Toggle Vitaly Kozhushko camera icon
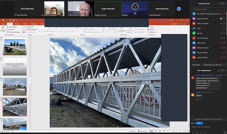 [224, 24]
